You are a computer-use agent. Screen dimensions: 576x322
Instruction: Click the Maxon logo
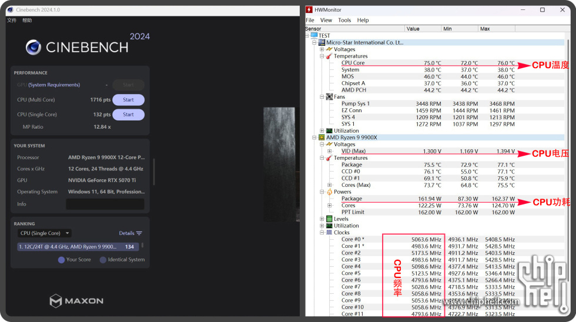(x=76, y=301)
